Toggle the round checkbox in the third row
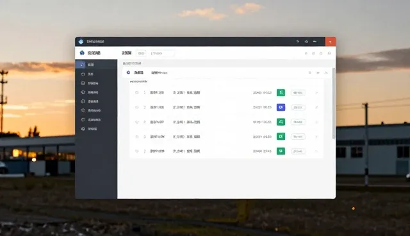The image size is (410, 236). tap(136, 122)
